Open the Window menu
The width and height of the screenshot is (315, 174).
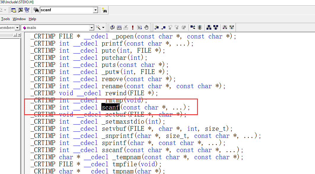tap(19, 19)
